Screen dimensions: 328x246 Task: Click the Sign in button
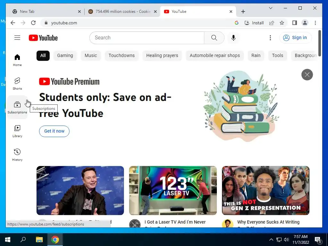point(295,38)
